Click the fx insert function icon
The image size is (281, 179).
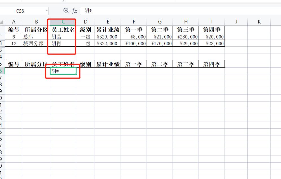point(74,11)
